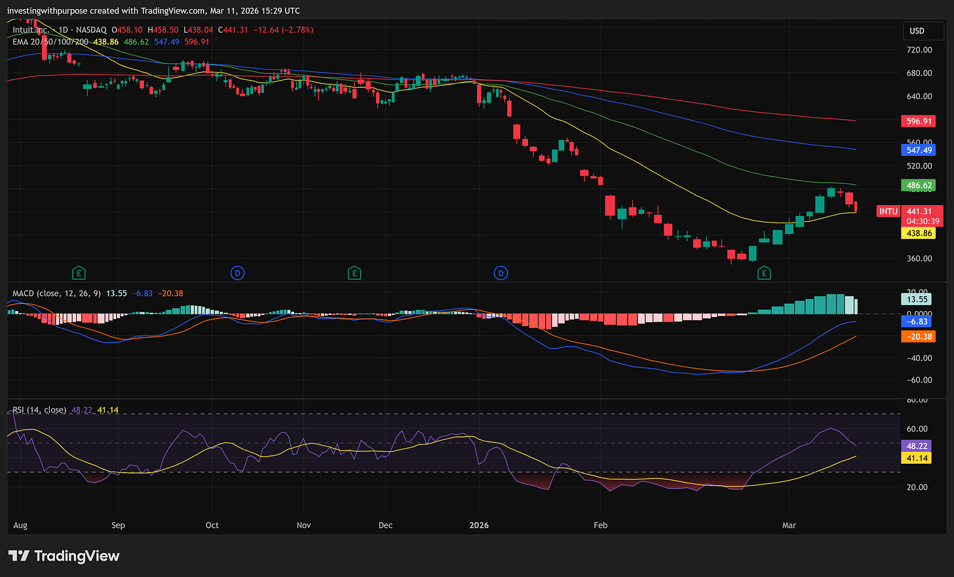
Task: Click the change value −12.64 (−2.78%)
Action: pyautogui.click(x=283, y=30)
